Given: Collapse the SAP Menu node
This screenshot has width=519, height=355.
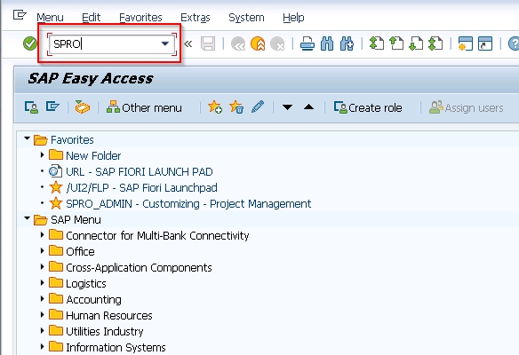Looking at the screenshot, I should point(28,219).
